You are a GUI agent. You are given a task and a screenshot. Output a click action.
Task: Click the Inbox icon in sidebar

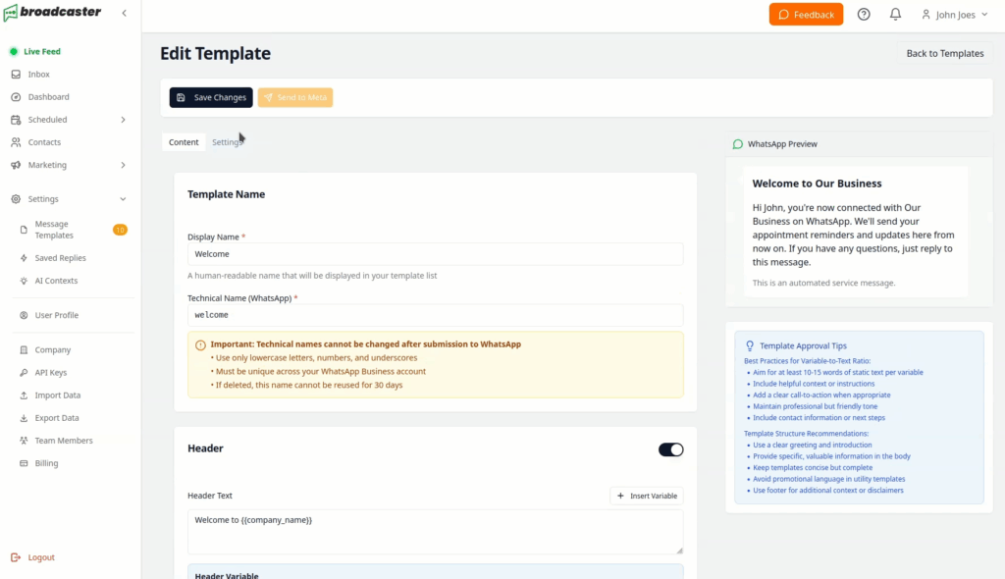click(16, 75)
